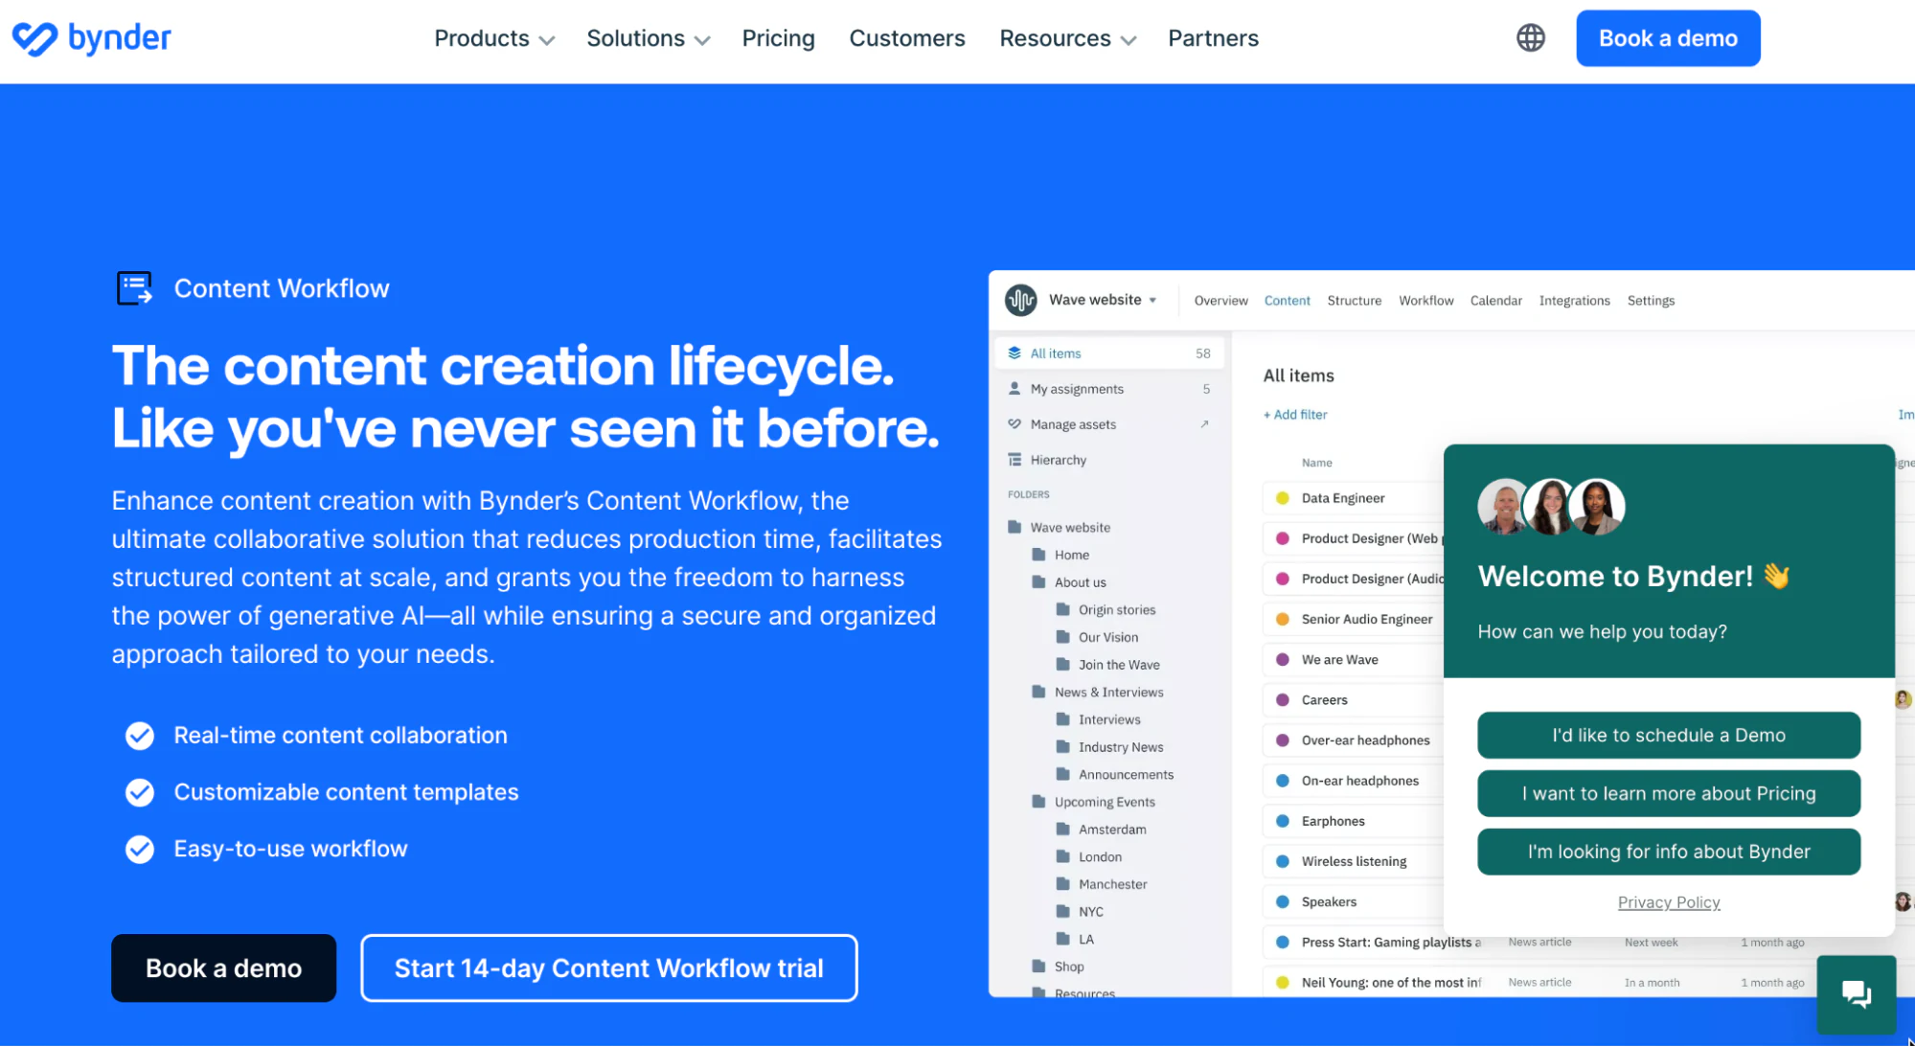
Task: Open the Customers menu item
Action: [906, 38]
